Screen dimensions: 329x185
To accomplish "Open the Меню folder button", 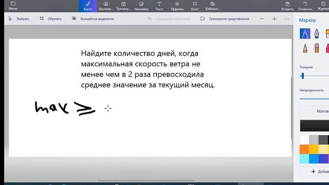I will click(x=13, y=6).
